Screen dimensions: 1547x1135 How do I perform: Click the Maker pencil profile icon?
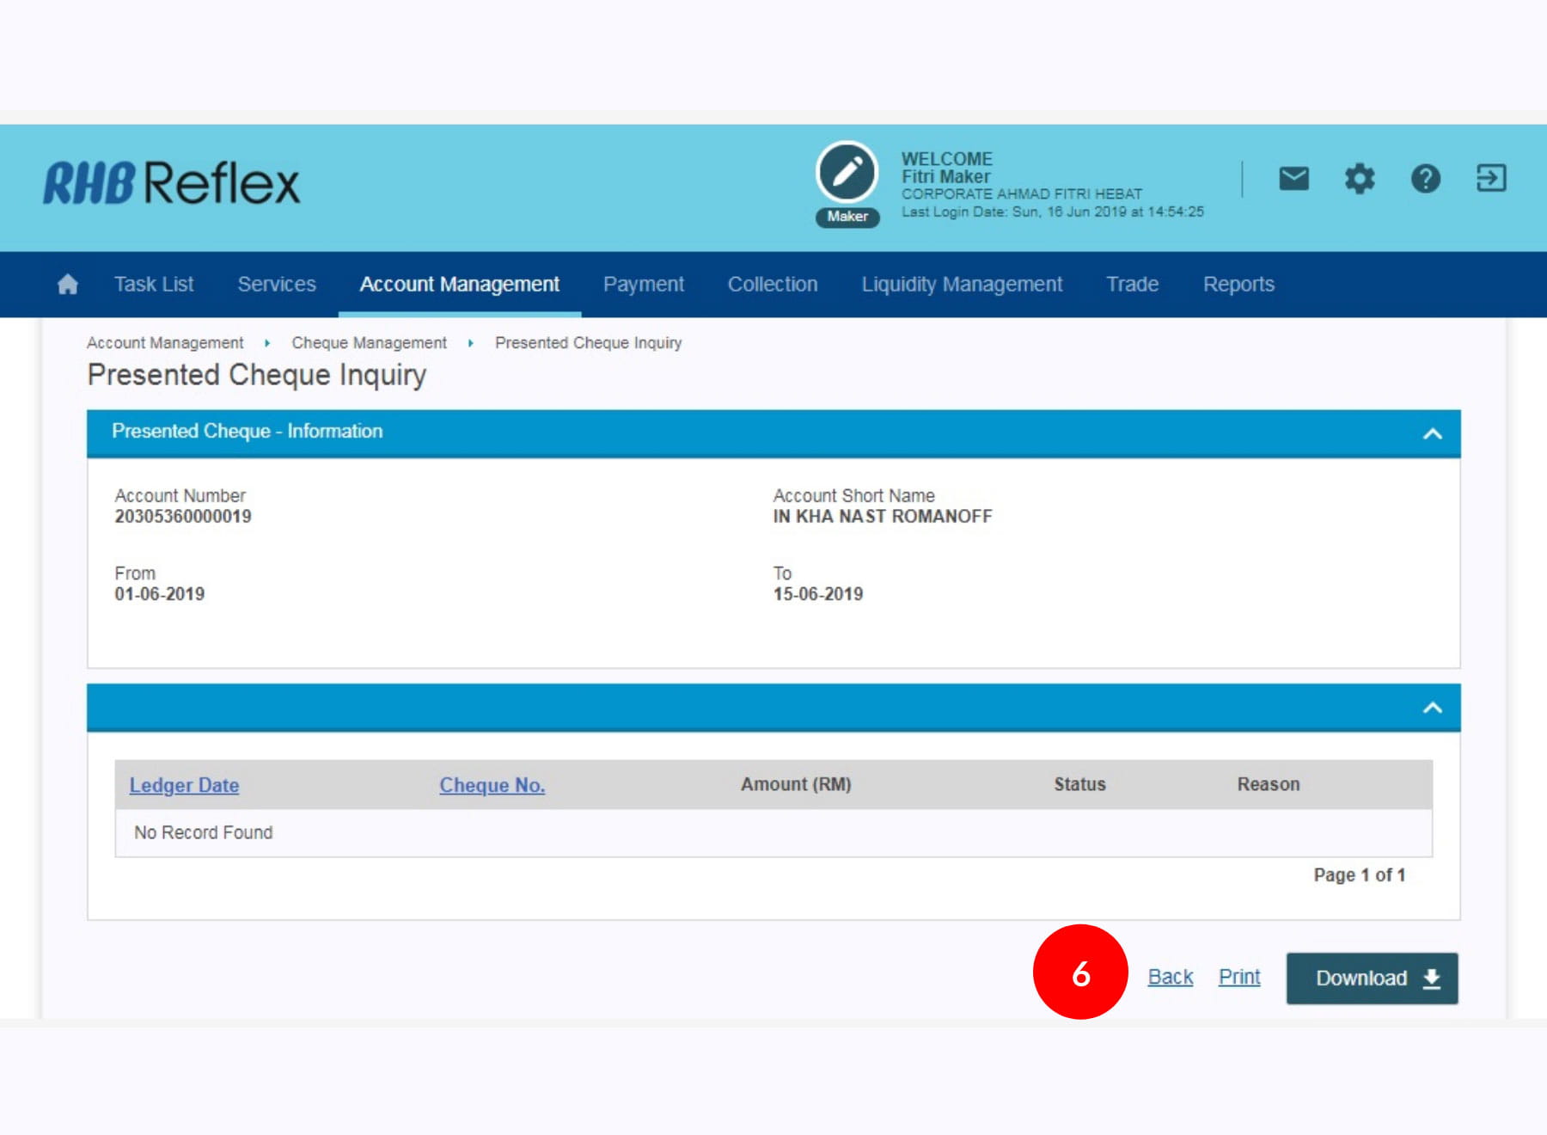[847, 173]
